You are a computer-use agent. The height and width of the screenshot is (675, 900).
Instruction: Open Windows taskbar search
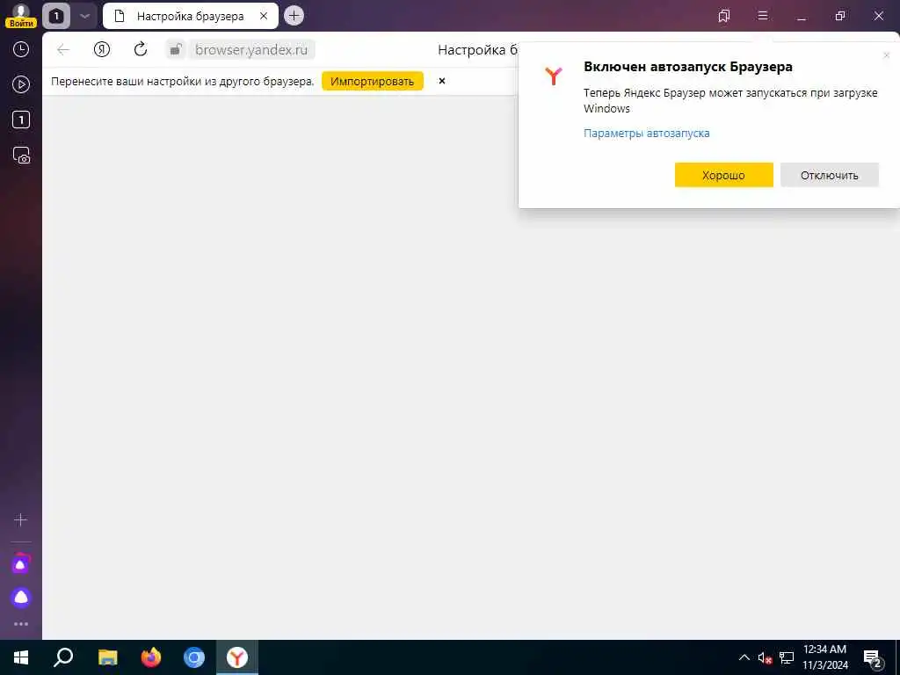(63, 657)
